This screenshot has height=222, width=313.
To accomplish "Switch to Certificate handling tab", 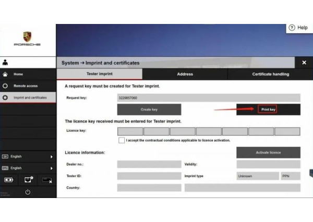I will [x=270, y=74].
